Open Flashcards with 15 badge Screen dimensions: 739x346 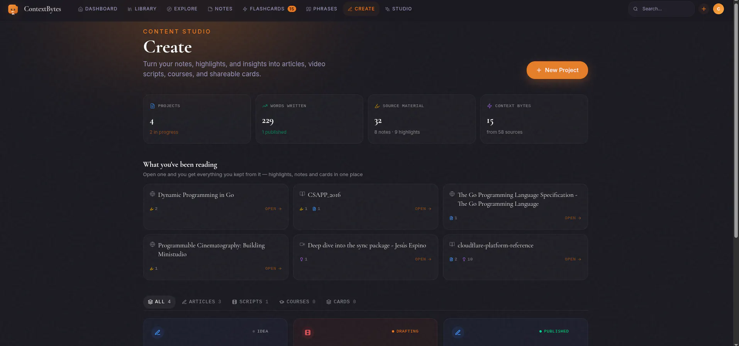tap(269, 9)
